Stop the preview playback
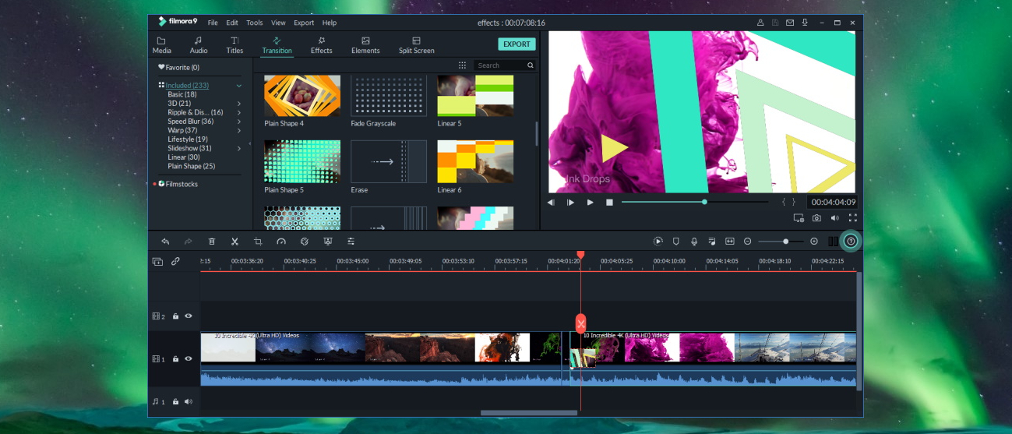 pyautogui.click(x=610, y=203)
